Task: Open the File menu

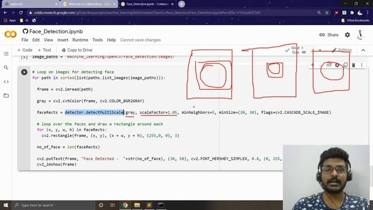Action: point(24,40)
